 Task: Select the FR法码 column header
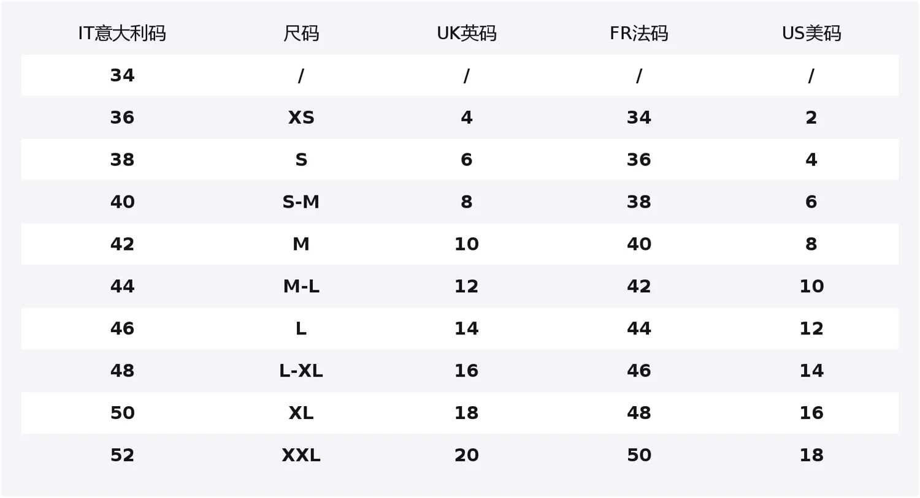(x=639, y=33)
